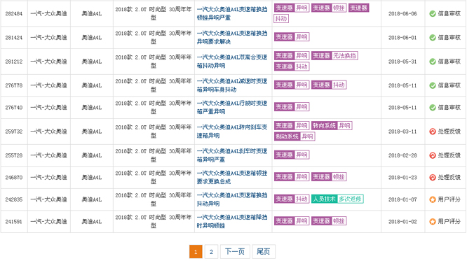467x261 pixels.
Task: Click green check icon for complaint 282484
Action: tap(433, 14)
